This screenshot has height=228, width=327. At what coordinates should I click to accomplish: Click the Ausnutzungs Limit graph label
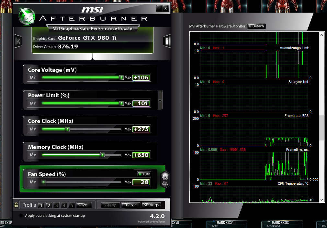point(294,48)
